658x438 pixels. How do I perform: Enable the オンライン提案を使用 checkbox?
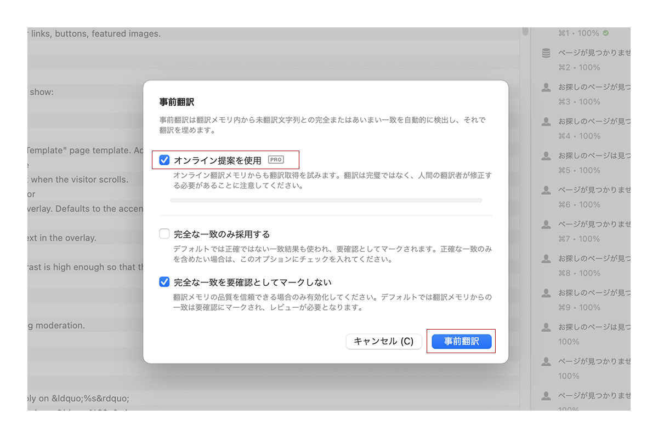pyautogui.click(x=164, y=160)
